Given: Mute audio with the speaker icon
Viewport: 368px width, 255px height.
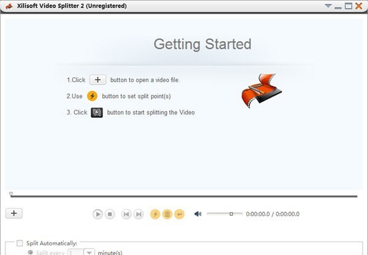Looking at the screenshot, I should click(x=198, y=214).
